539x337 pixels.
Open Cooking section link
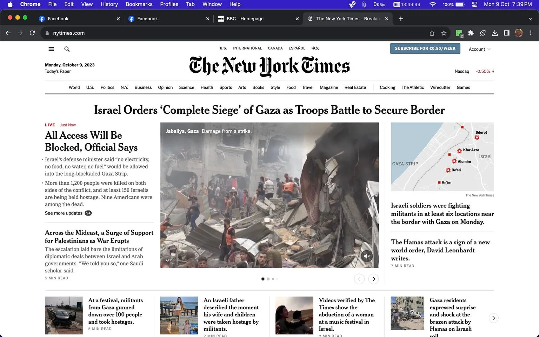pos(387,87)
